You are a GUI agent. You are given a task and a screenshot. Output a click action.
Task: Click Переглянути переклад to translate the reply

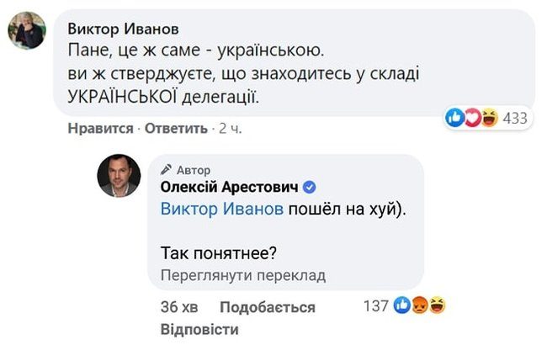coord(242,274)
